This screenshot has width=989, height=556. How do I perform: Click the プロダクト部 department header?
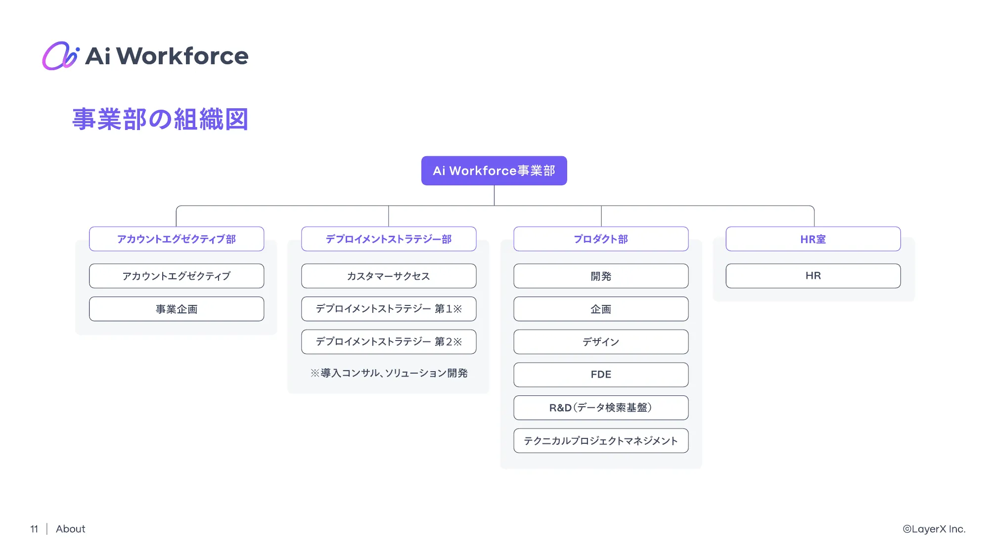(600, 239)
